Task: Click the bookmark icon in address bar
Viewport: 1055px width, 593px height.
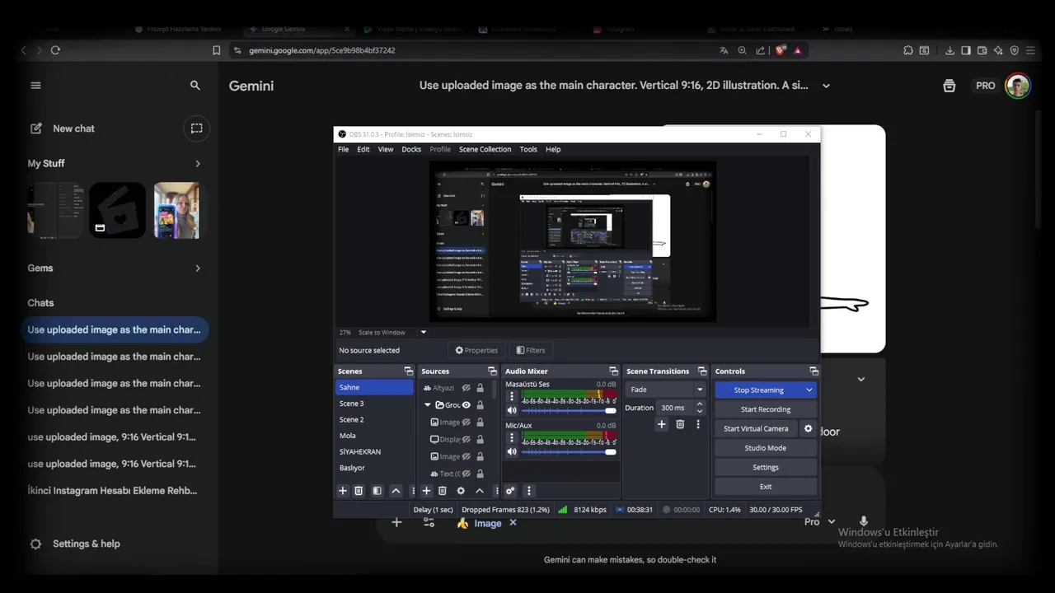Action: (x=216, y=50)
